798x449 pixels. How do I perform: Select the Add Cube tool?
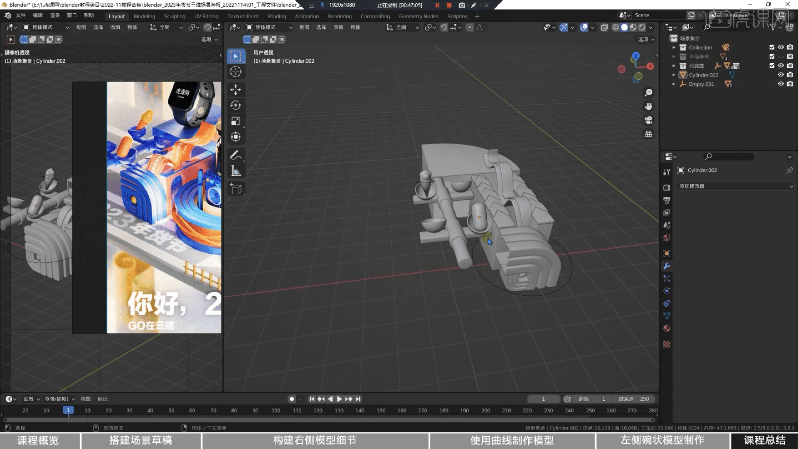pos(236,189)
